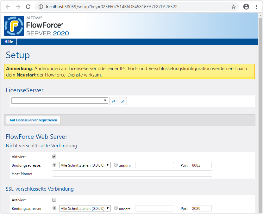
Task: Open the browser three-dot menu
Action: coord(256,7)
